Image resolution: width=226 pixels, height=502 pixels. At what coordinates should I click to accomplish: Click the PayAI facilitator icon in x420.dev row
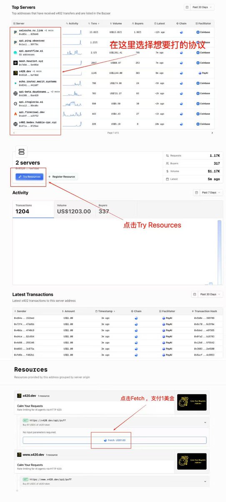pos(200,73)
